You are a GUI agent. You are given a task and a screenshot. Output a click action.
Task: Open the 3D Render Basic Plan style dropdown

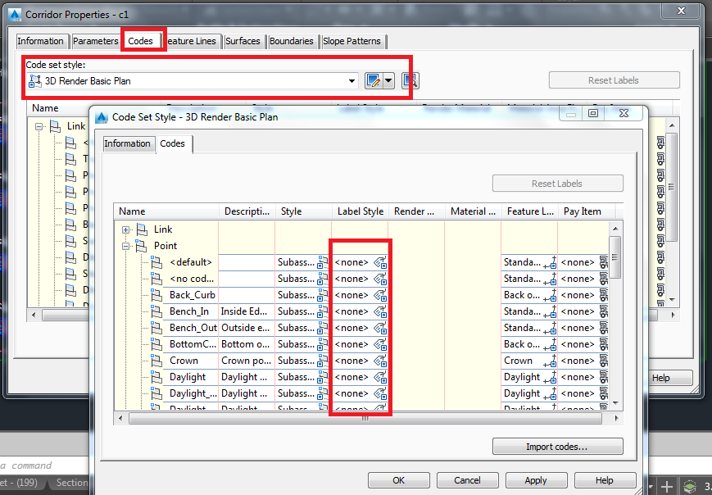click(x=352, y=80)
